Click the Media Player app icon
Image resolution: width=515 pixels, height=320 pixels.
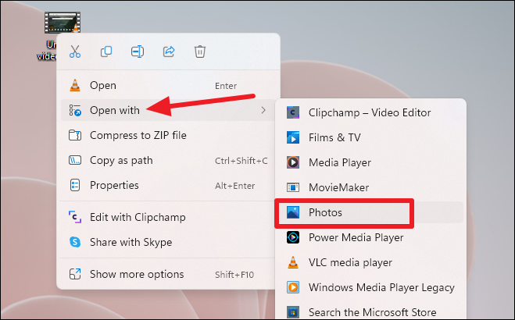[x=292, y=162]
